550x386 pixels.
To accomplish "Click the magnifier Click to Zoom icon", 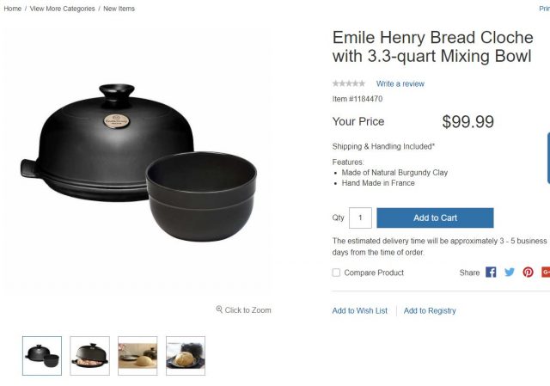I will [219, 309].
